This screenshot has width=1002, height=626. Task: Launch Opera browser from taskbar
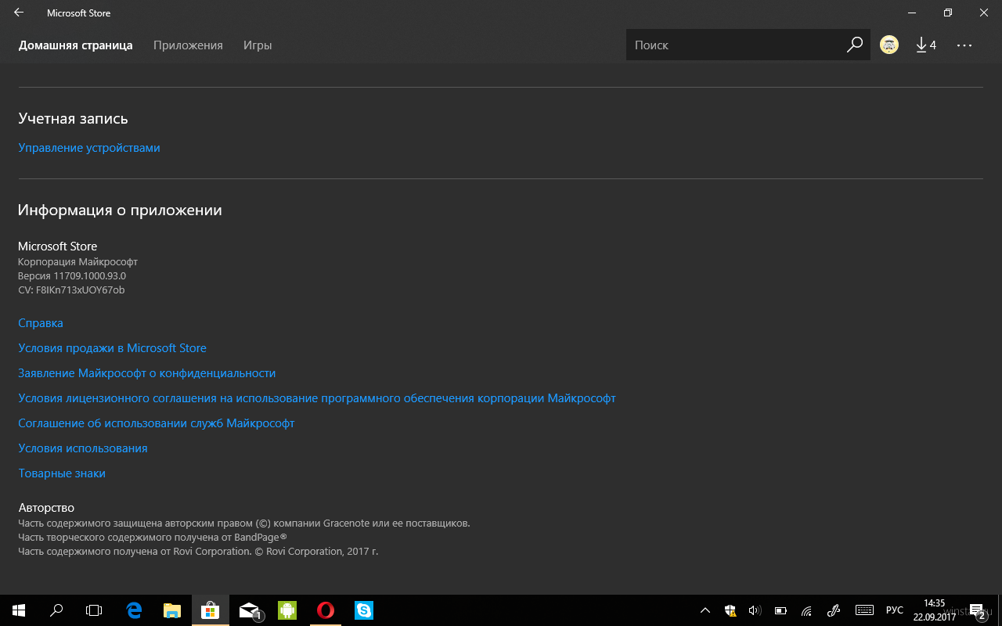326,610
